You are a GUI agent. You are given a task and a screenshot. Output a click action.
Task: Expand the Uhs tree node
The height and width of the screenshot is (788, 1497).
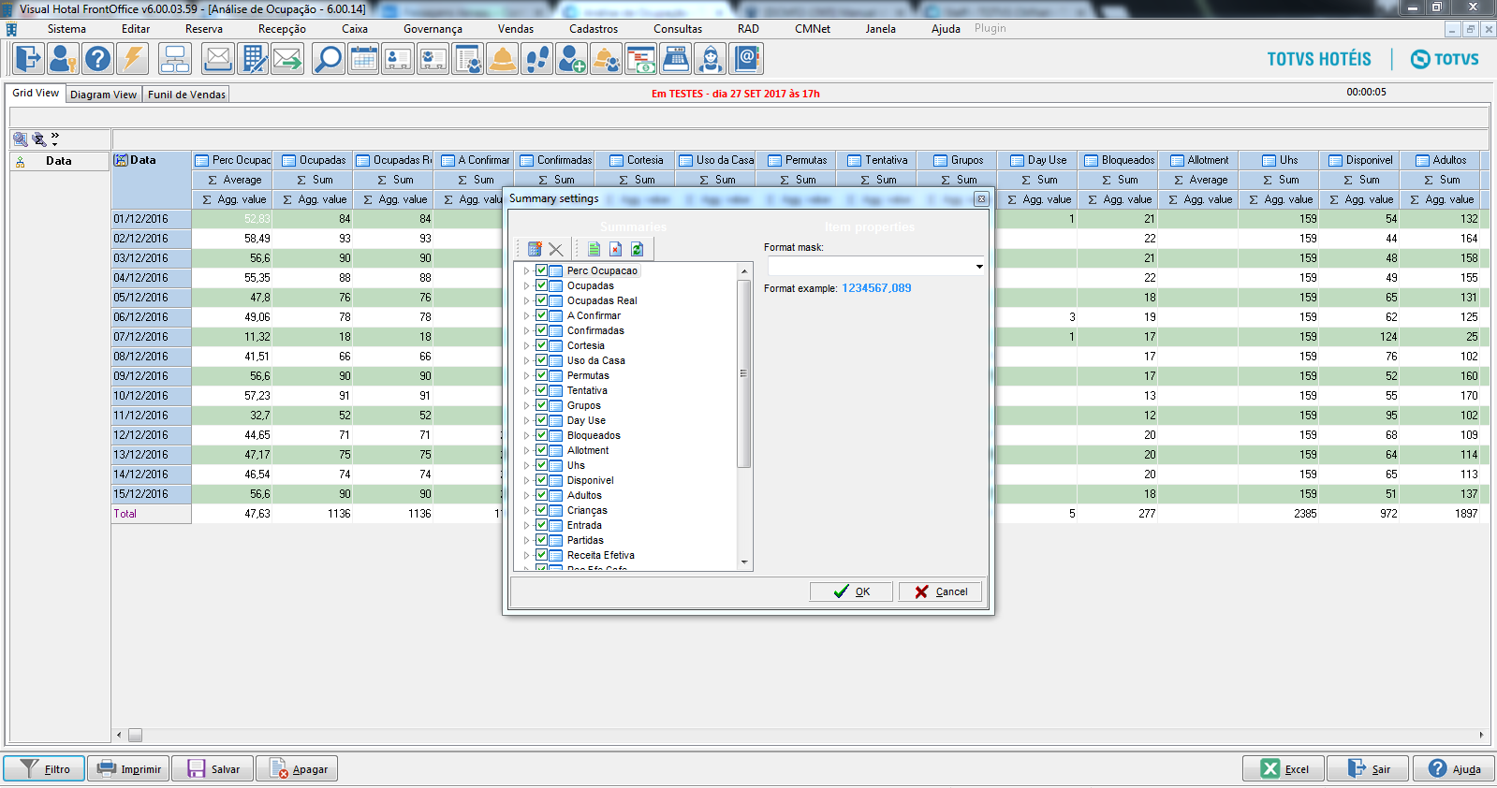click(526, 465)
